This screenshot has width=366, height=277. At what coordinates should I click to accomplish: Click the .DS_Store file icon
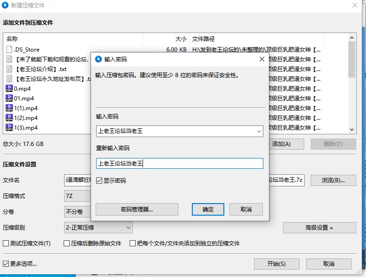coord(9,49)
